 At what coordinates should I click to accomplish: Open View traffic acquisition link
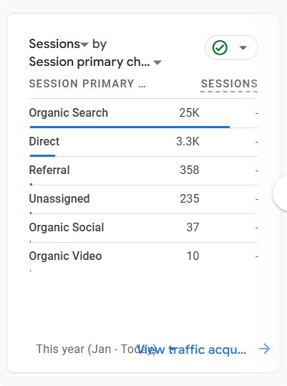point(191,349)
